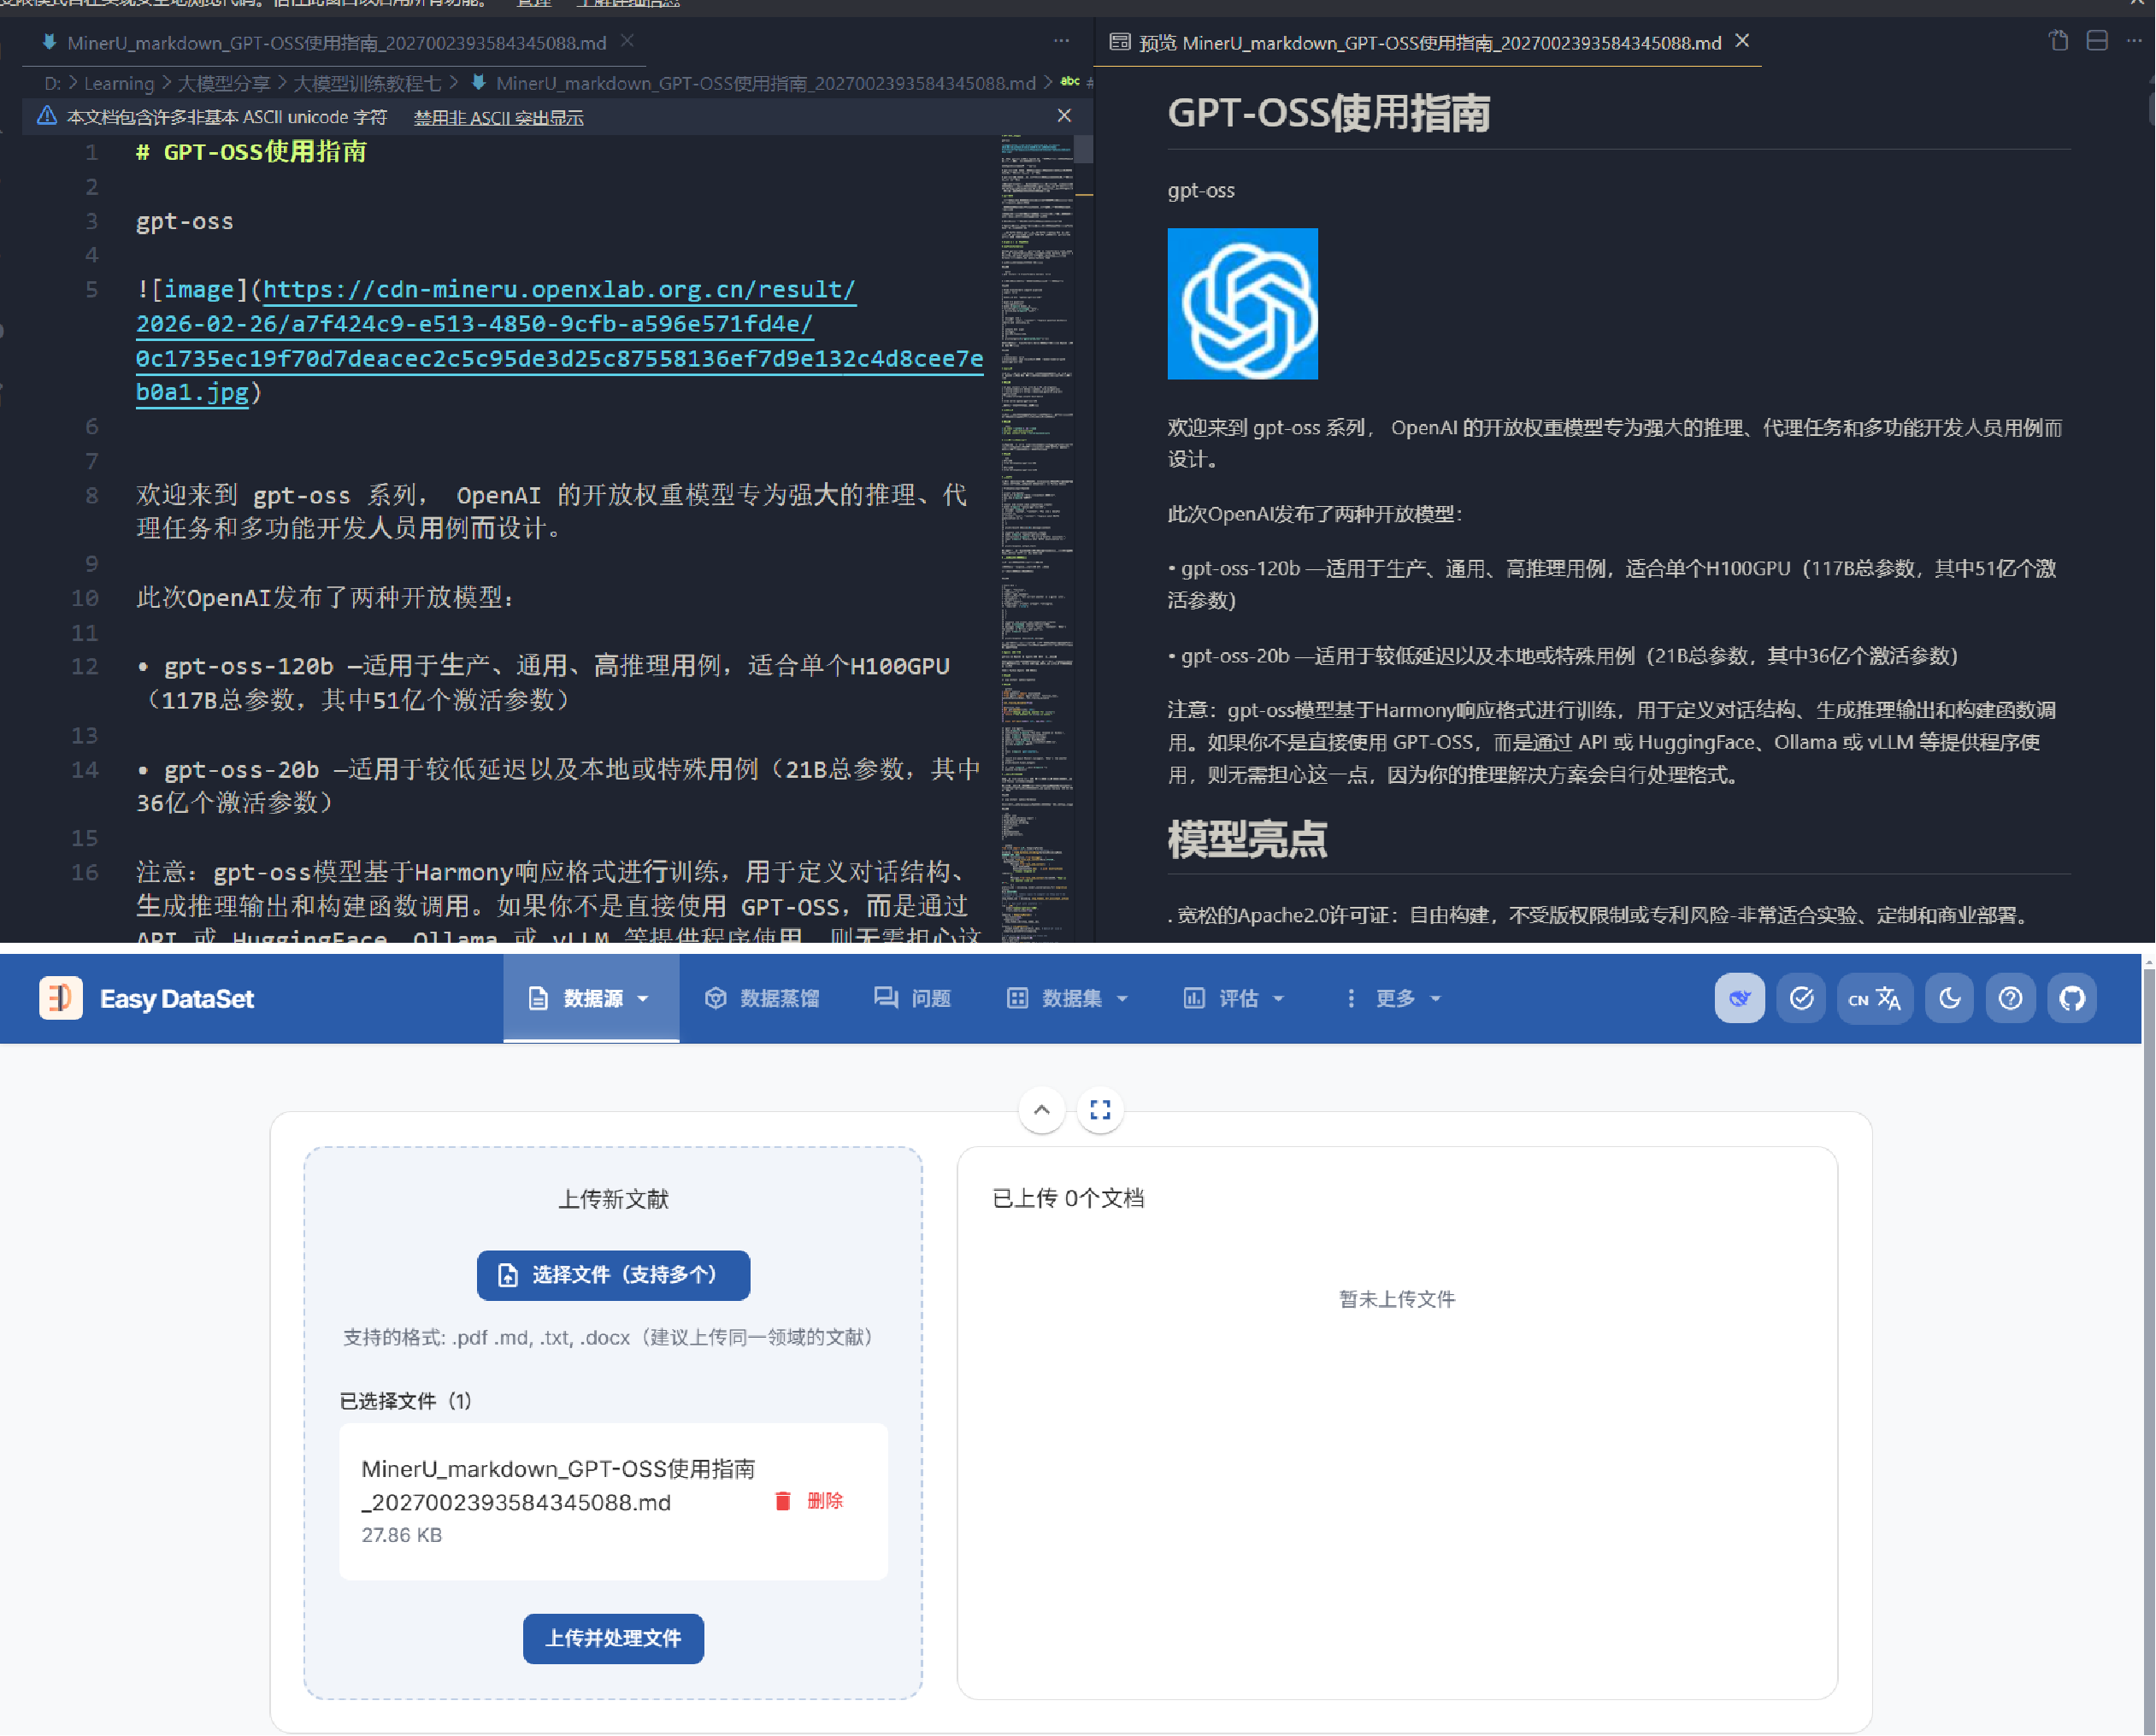Navigate to the 数据蒸馏 section
Screen dimensions: 2156x1736
[x=763, y=998]
